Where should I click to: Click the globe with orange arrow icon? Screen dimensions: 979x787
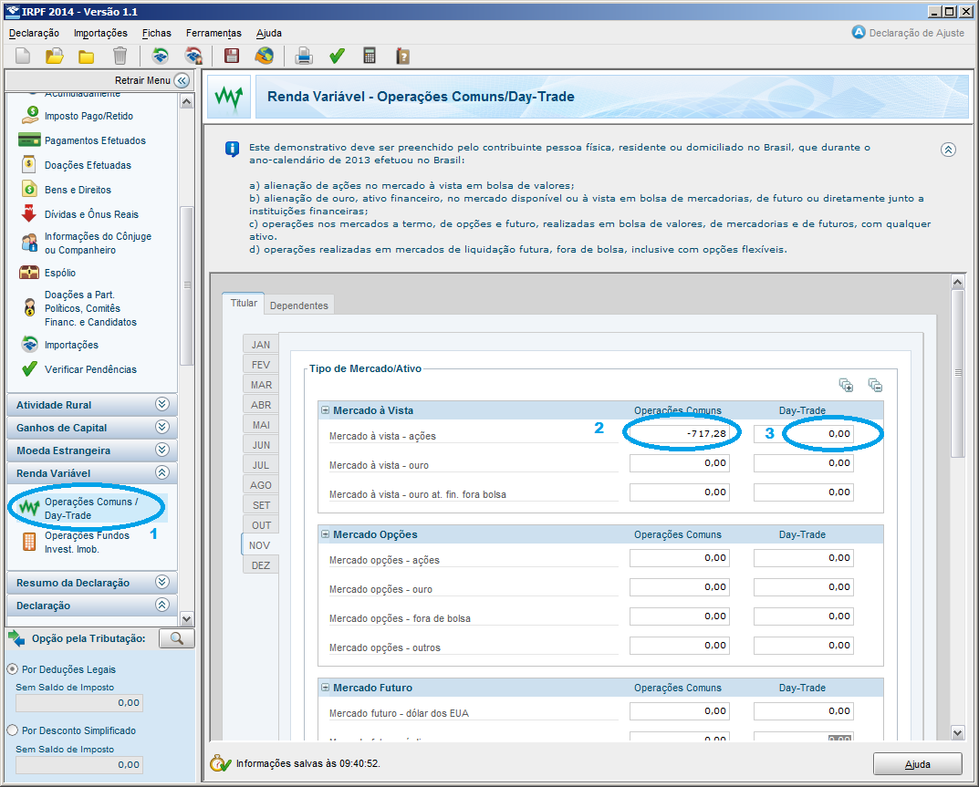[x=264, y=57]
